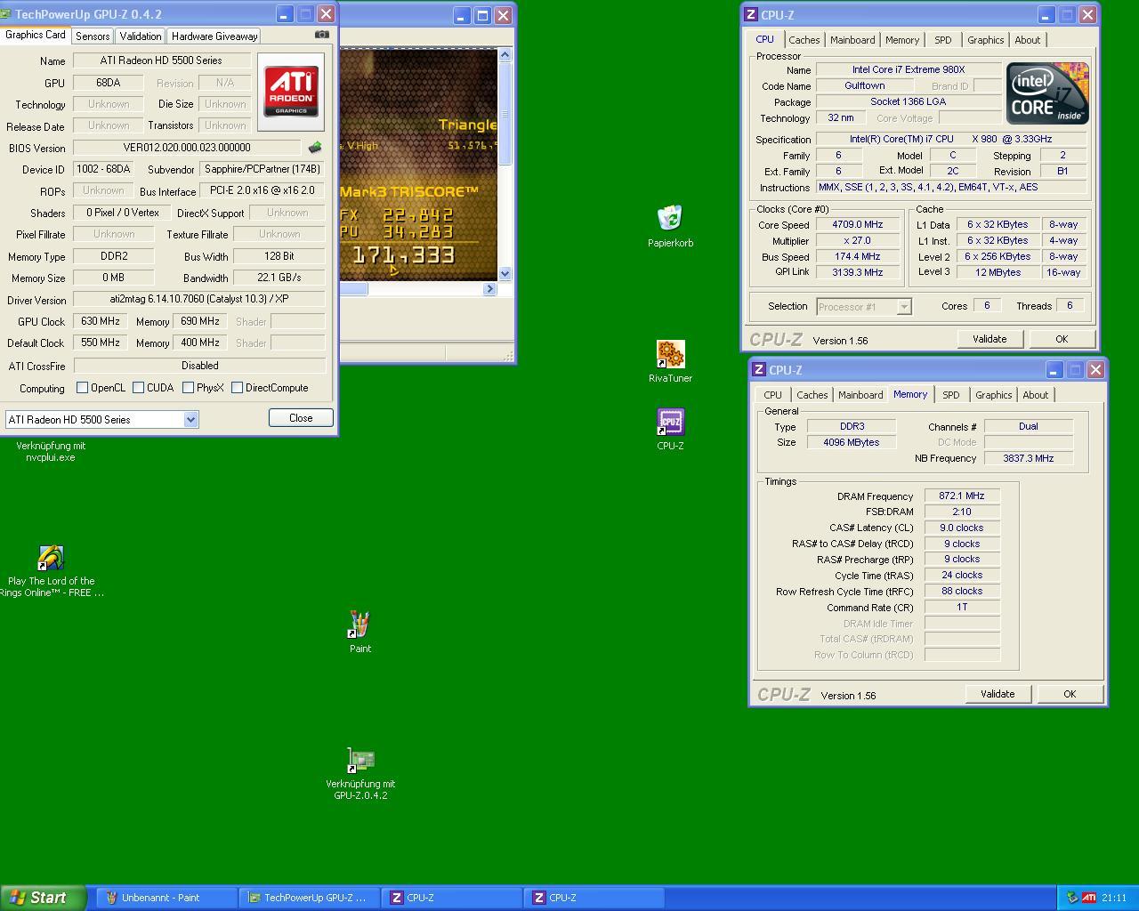The image size is (1139, 911).
Task: Click the second CPU-Z taskbar button
Action: click(594, 898)
